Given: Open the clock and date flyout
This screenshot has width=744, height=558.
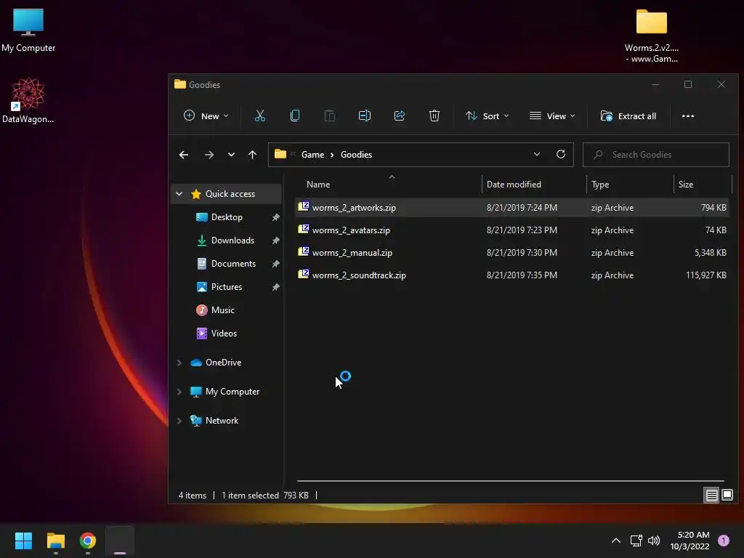Looking at the screenshot, I should [690, 541].
